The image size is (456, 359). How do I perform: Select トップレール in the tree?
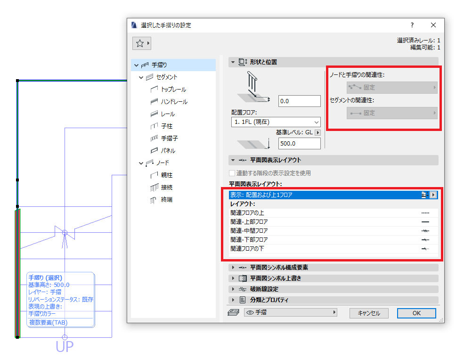pos(173,90)
